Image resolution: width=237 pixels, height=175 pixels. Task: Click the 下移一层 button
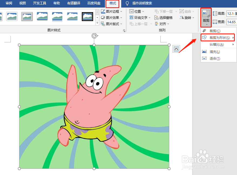click(166, 11)
